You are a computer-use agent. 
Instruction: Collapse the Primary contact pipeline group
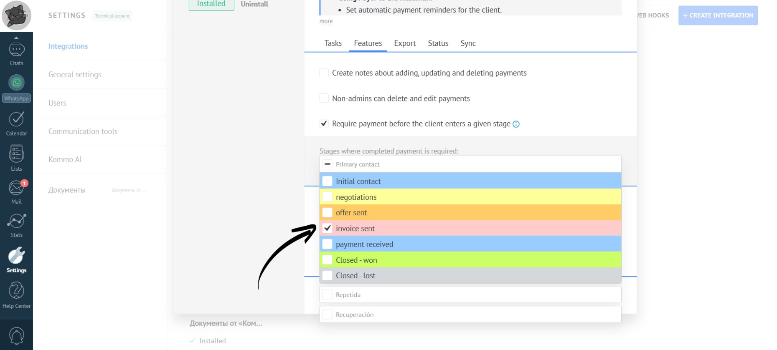[328, 164]
